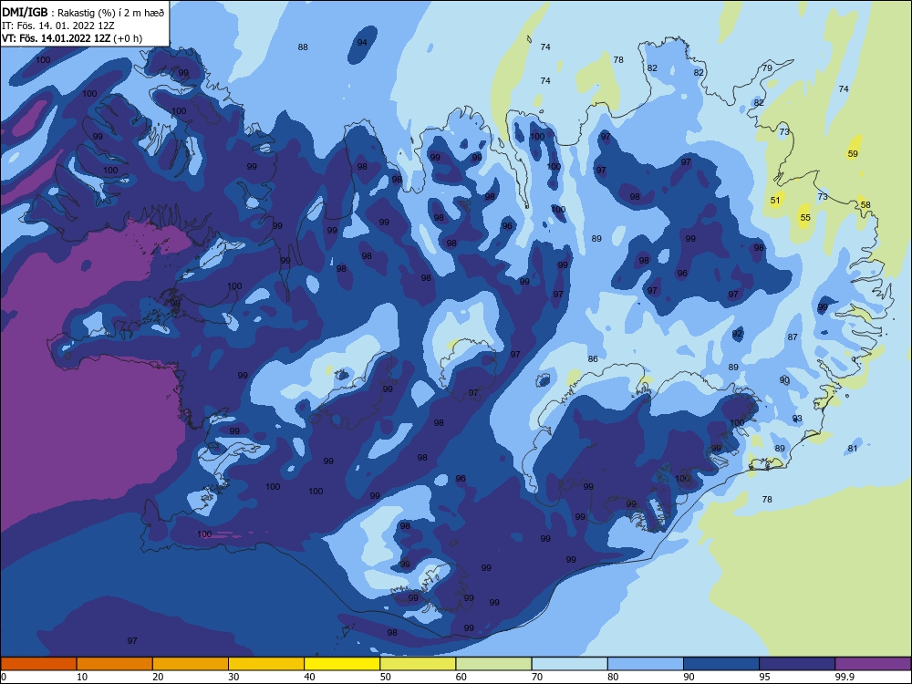
Task: Select the purple above-99.9 legend swatch
Action: [x=873, y=664]
